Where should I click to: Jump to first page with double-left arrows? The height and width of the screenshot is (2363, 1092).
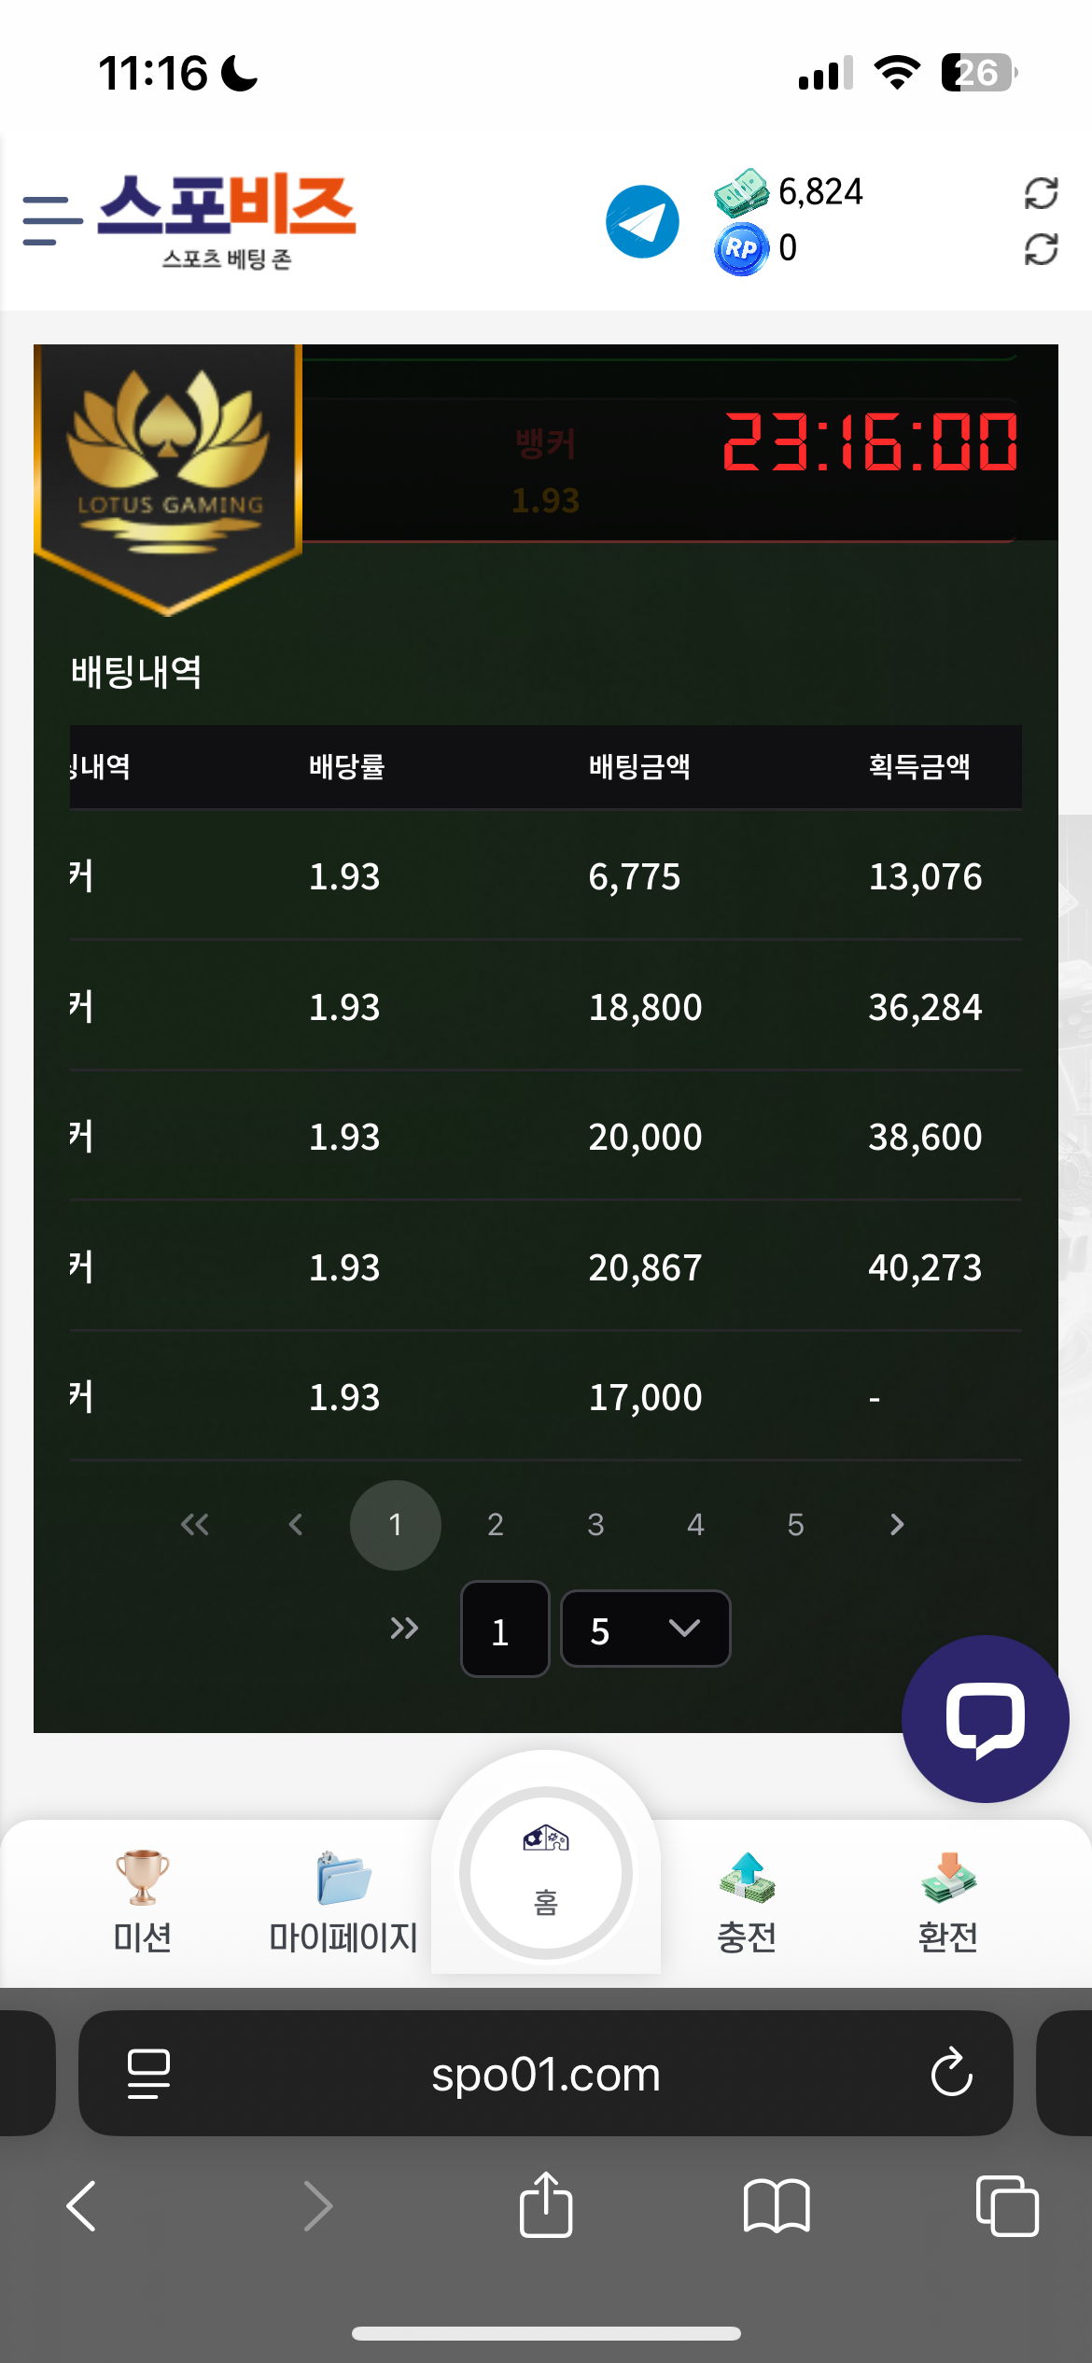pyautogui.click(x=194, y=1525)
